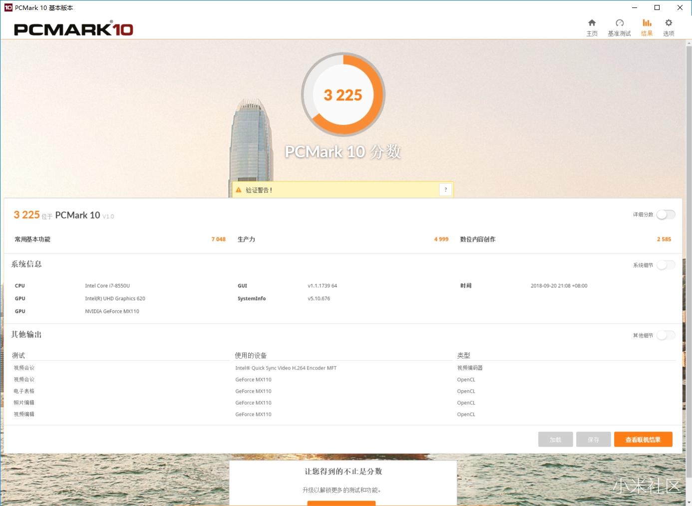This screenshot has height=506, width=692.
Task: Click the Intel(R) UHD Graphics 620 value
Action: point(115,298)
